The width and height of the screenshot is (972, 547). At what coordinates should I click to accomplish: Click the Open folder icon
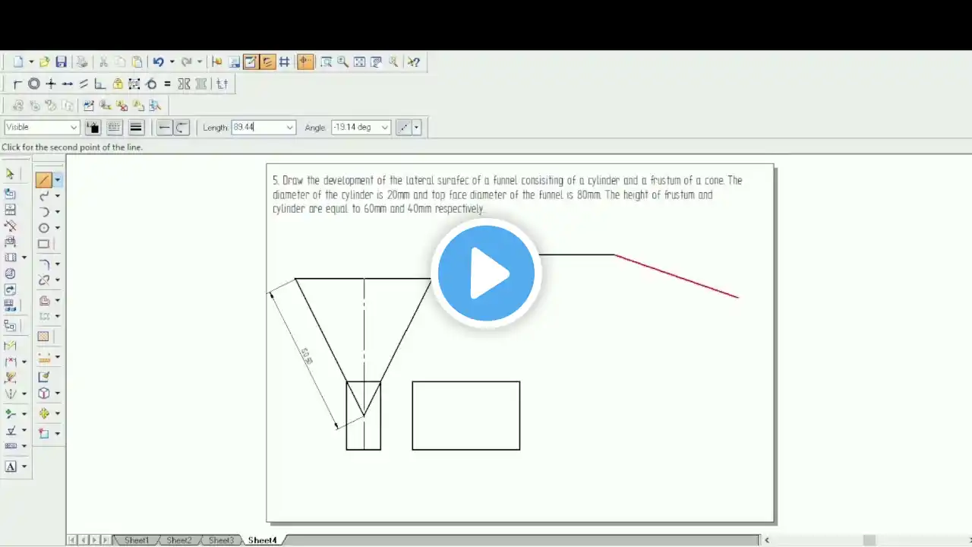point(45,62)
